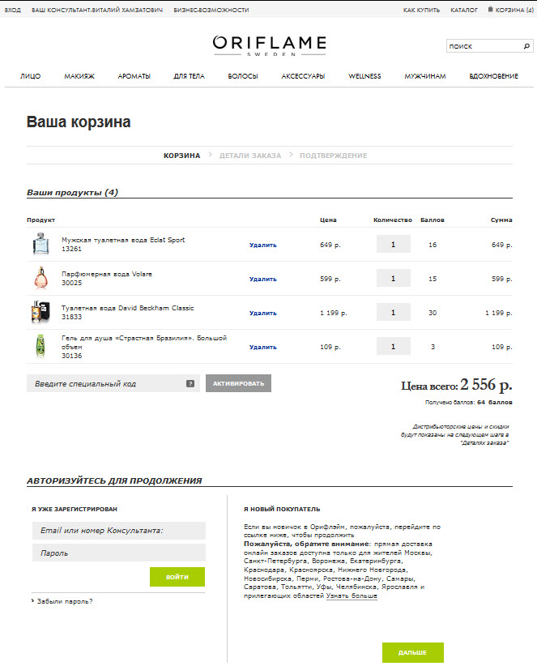Click total price 2 556 р.
The image size is (537, 666).
[486, 385]
